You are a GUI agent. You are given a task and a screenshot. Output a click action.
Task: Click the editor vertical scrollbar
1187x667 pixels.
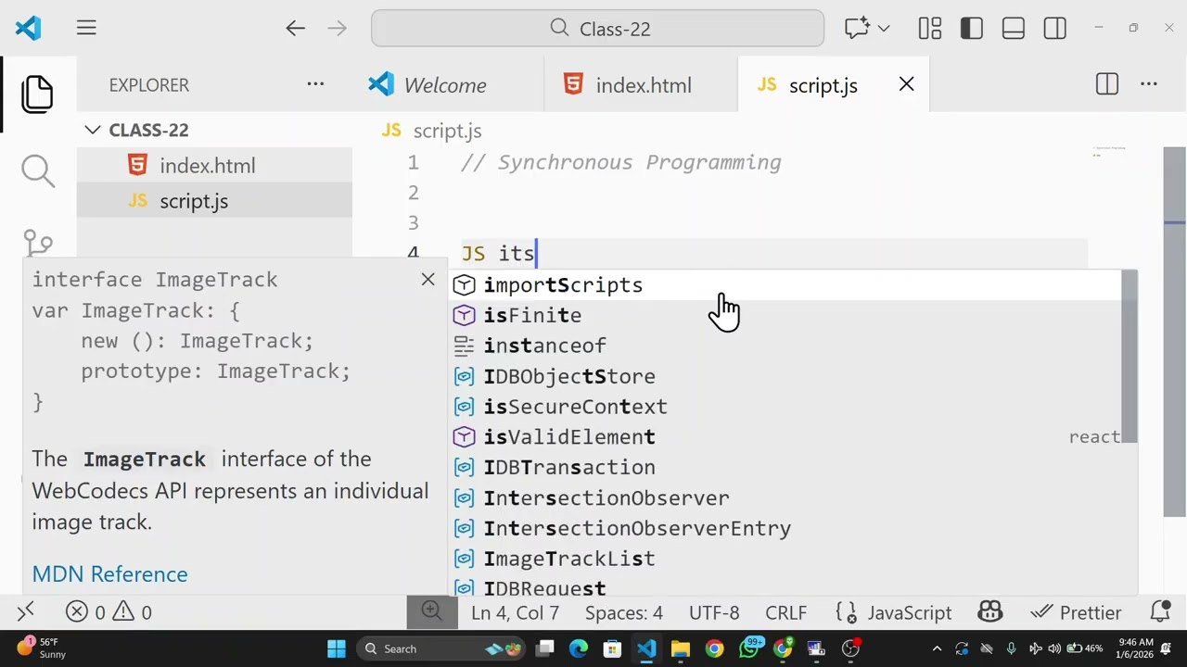coord(1174,332)
